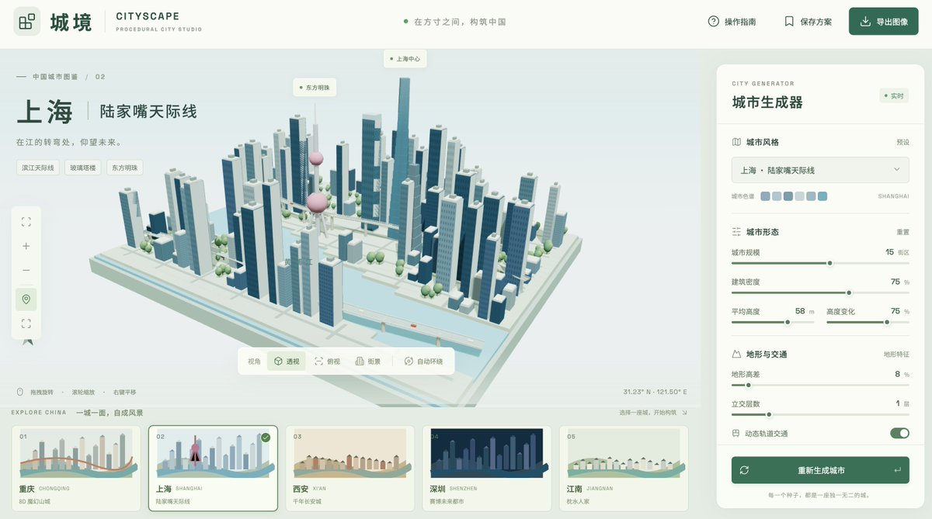
Task: Reset city form with 重置
Action: tap(902, 232)
